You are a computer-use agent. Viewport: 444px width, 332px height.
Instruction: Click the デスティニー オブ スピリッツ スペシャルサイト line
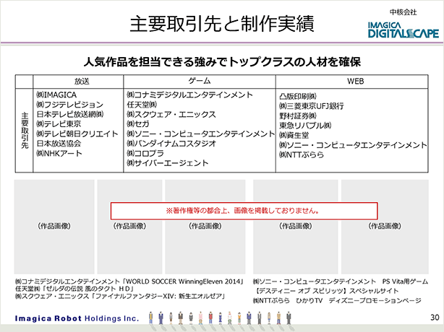[x=326, y=291]
